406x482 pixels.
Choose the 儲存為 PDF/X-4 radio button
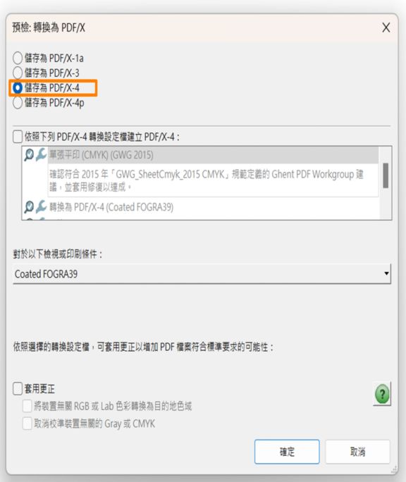tap(18, 88)
